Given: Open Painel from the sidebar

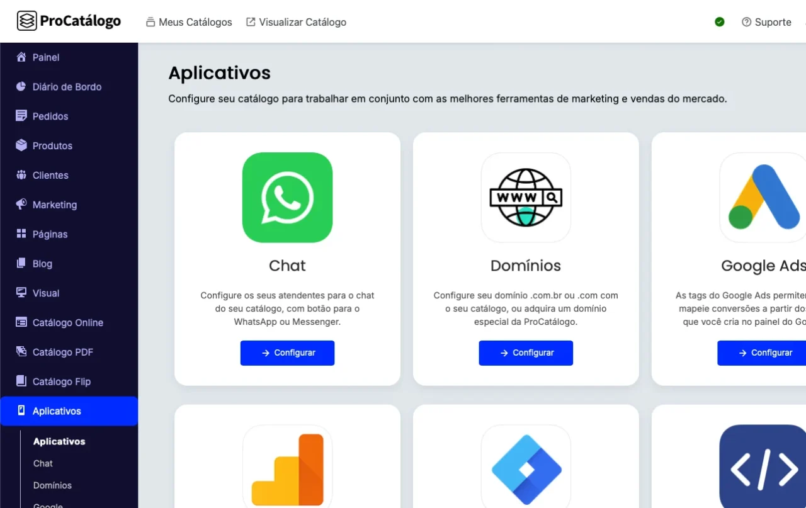Looking at the screenshot, I should pyautogui.click(x=46, y=57).
